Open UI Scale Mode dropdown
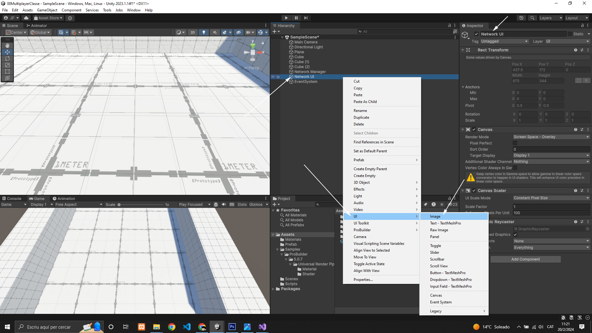Image resolution: width=592 pixels, height=333 pixels. click(551, 198)
